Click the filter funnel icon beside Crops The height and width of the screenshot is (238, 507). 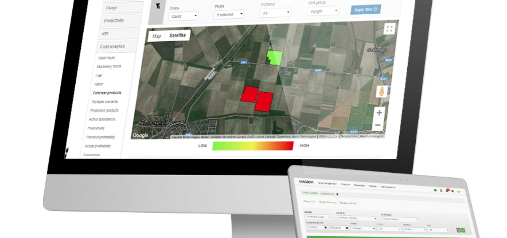tap(158, 6)
